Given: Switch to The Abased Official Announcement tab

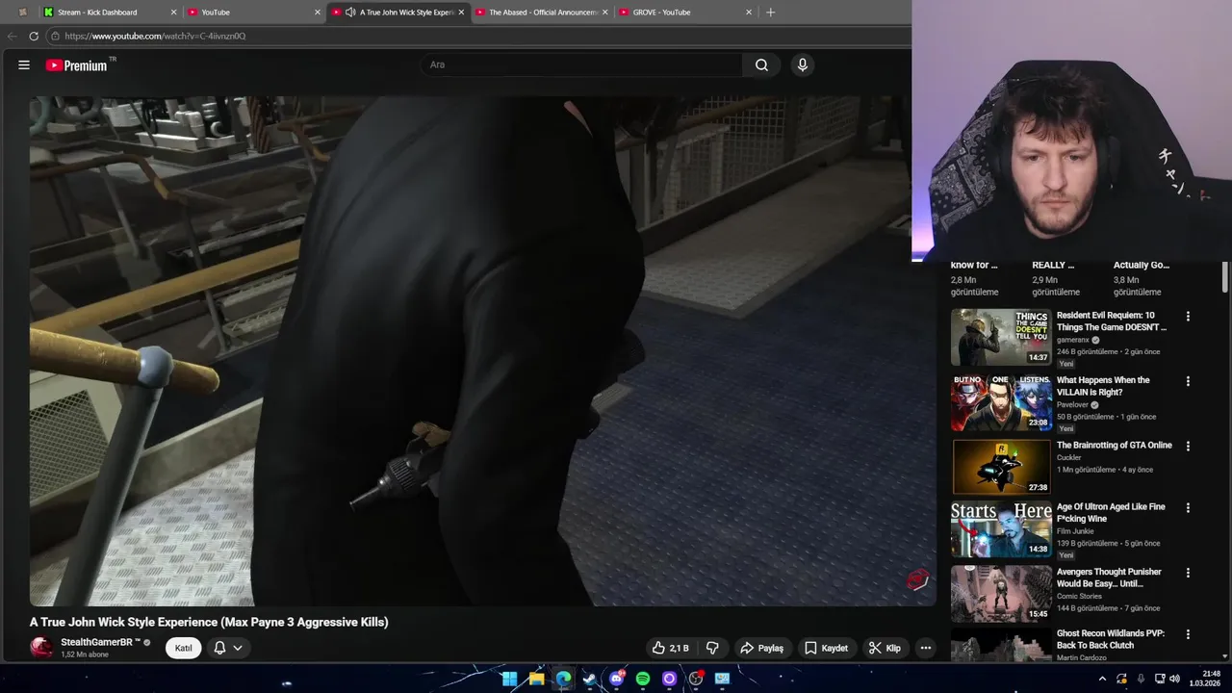Looking at the screenshot, I should tap(543, 13).
